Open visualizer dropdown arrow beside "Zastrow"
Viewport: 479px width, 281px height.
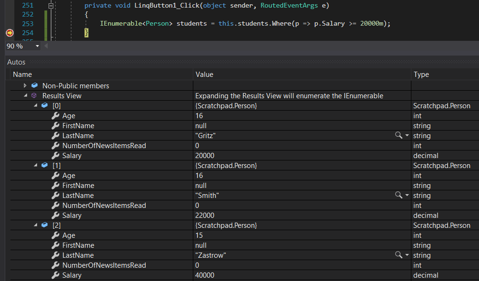(x=407, y=255)
